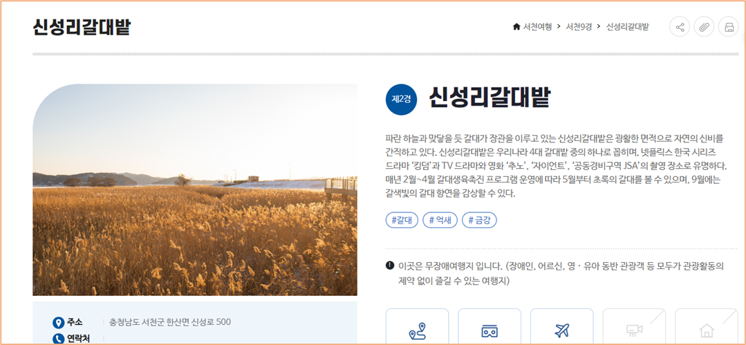
Task: Click the page title 신성리갈대밭 at top left
Action: click(82, 28)
